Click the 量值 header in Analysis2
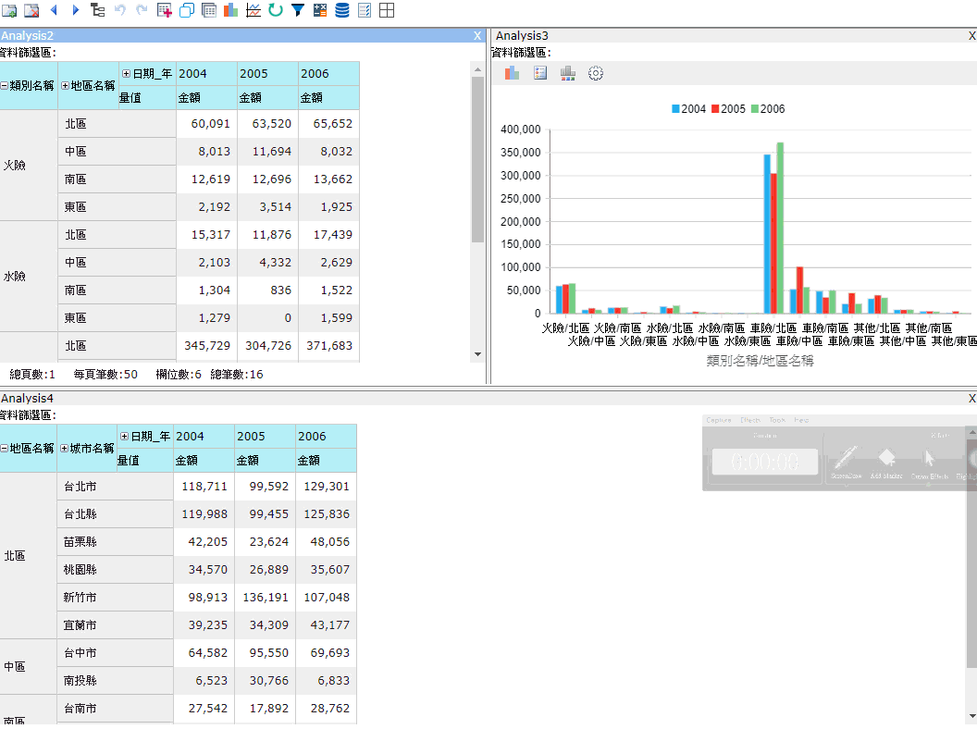This screenshot has height=729, width=977. [x=147, y=98]
